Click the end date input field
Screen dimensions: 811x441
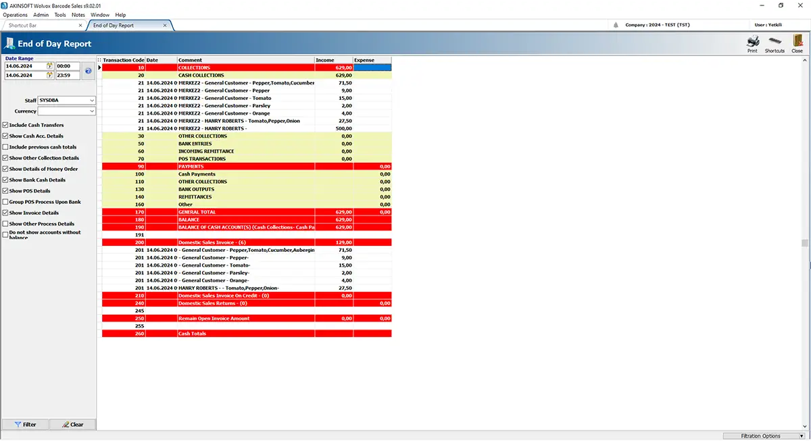(25, 75)
